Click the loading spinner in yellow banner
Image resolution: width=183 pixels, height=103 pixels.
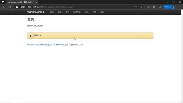pos(31,35)
